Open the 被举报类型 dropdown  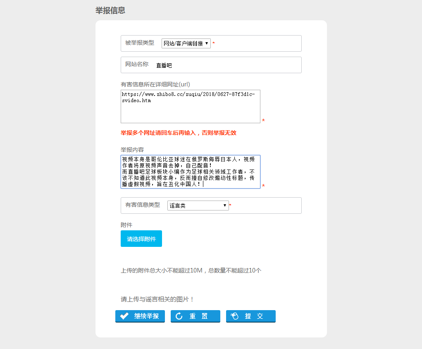pos(186,43)
